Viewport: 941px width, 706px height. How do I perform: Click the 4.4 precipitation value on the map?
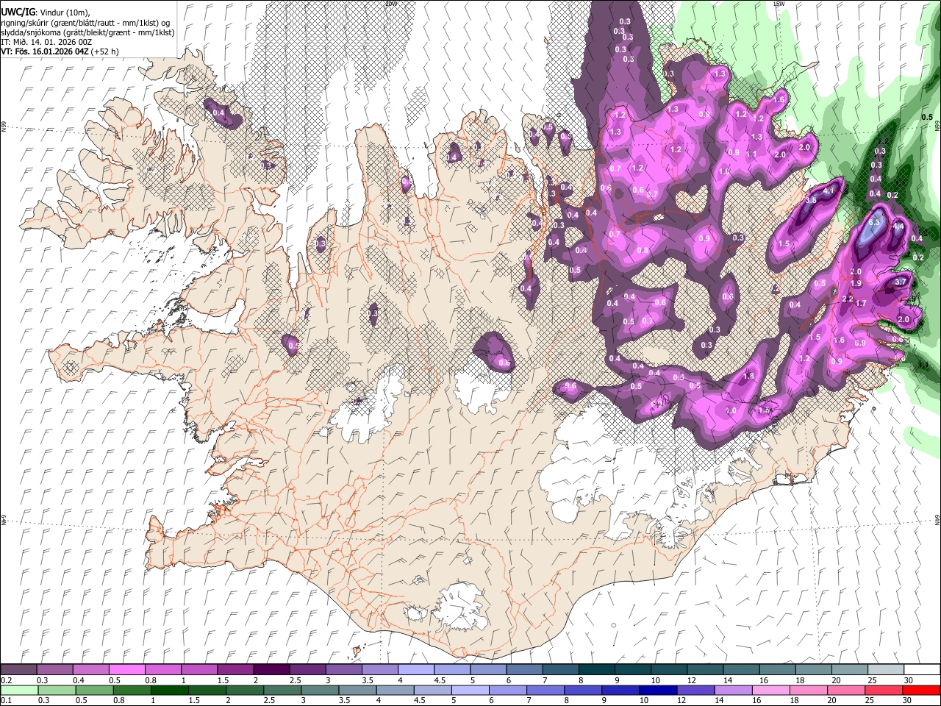898,227
